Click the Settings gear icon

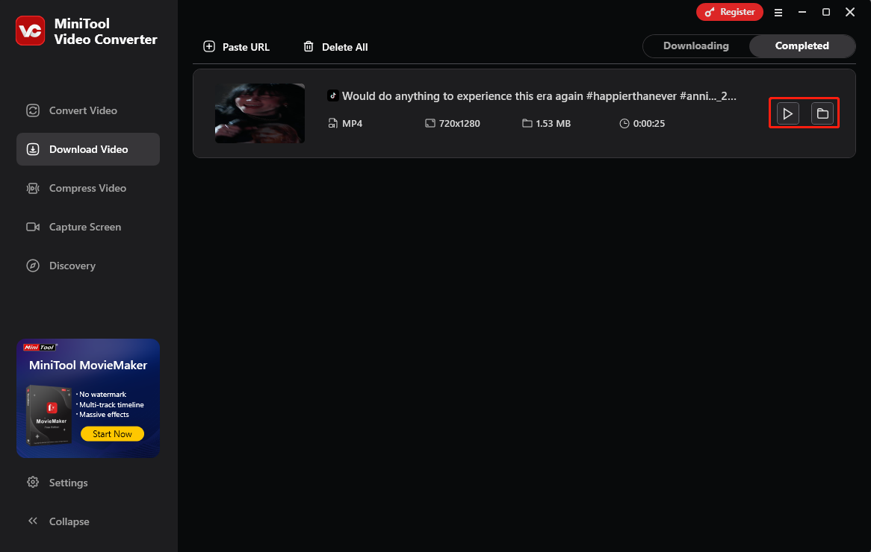(x=33, y=482)
